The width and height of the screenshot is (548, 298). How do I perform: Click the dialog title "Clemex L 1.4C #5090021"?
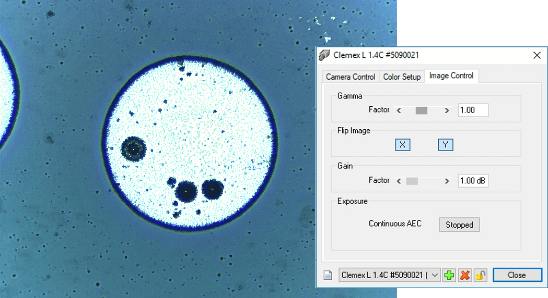point(376,55)
